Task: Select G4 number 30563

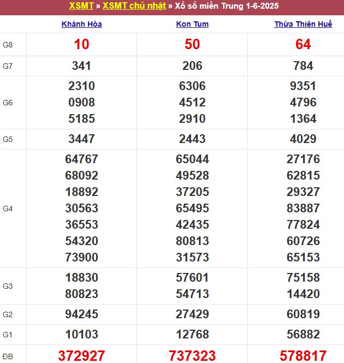Action: tap(81, 208)
